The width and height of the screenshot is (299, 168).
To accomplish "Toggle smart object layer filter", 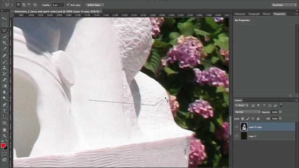I will (x=276, y=105).
